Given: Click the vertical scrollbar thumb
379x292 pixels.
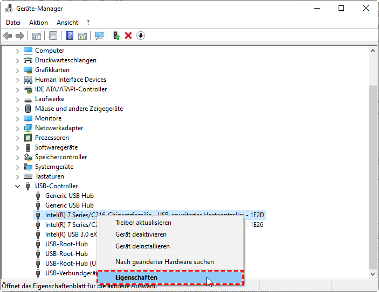Looking at the screenshot, I should (x=373, y=177).
